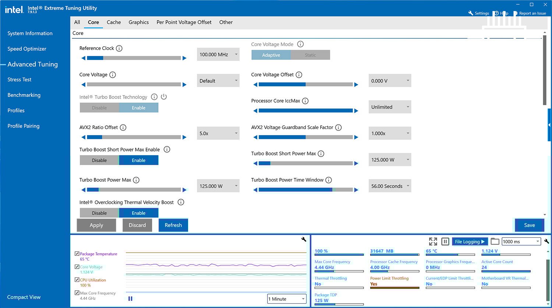Screen dimensions: 552x308
Task: Show info for Core Voltage
Action: click(x=113, y=75)
